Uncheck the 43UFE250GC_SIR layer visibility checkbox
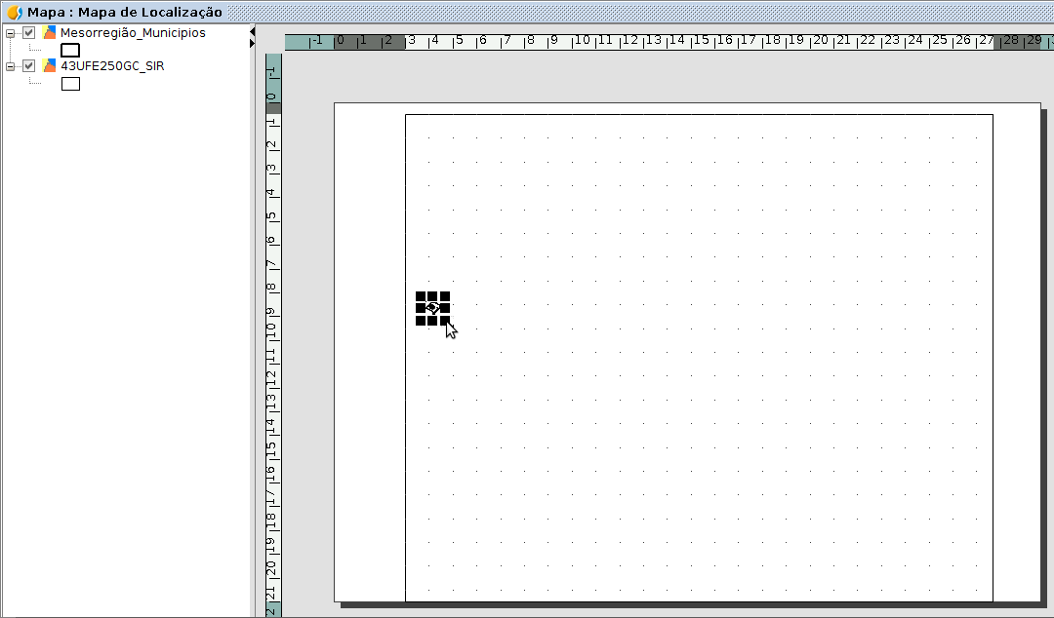 [x=29, y=66]
